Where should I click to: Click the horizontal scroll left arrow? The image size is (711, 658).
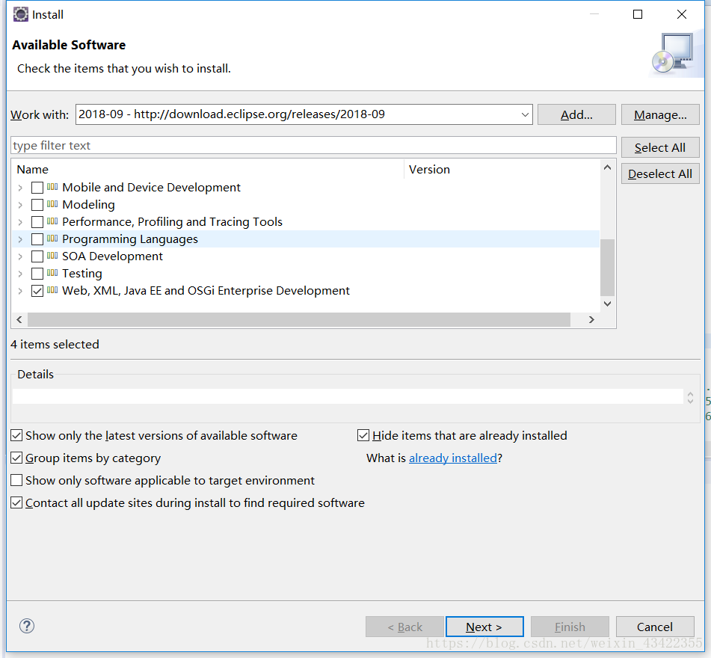point(19,319)
